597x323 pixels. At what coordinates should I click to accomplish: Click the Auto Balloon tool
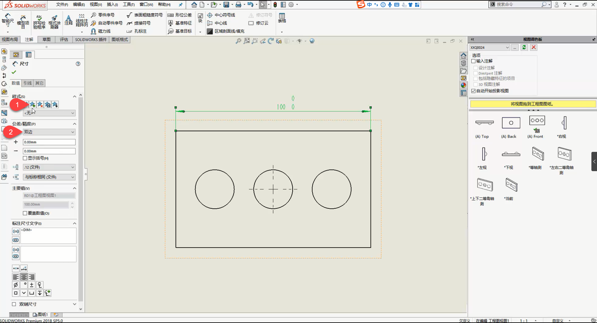point(107,23)
